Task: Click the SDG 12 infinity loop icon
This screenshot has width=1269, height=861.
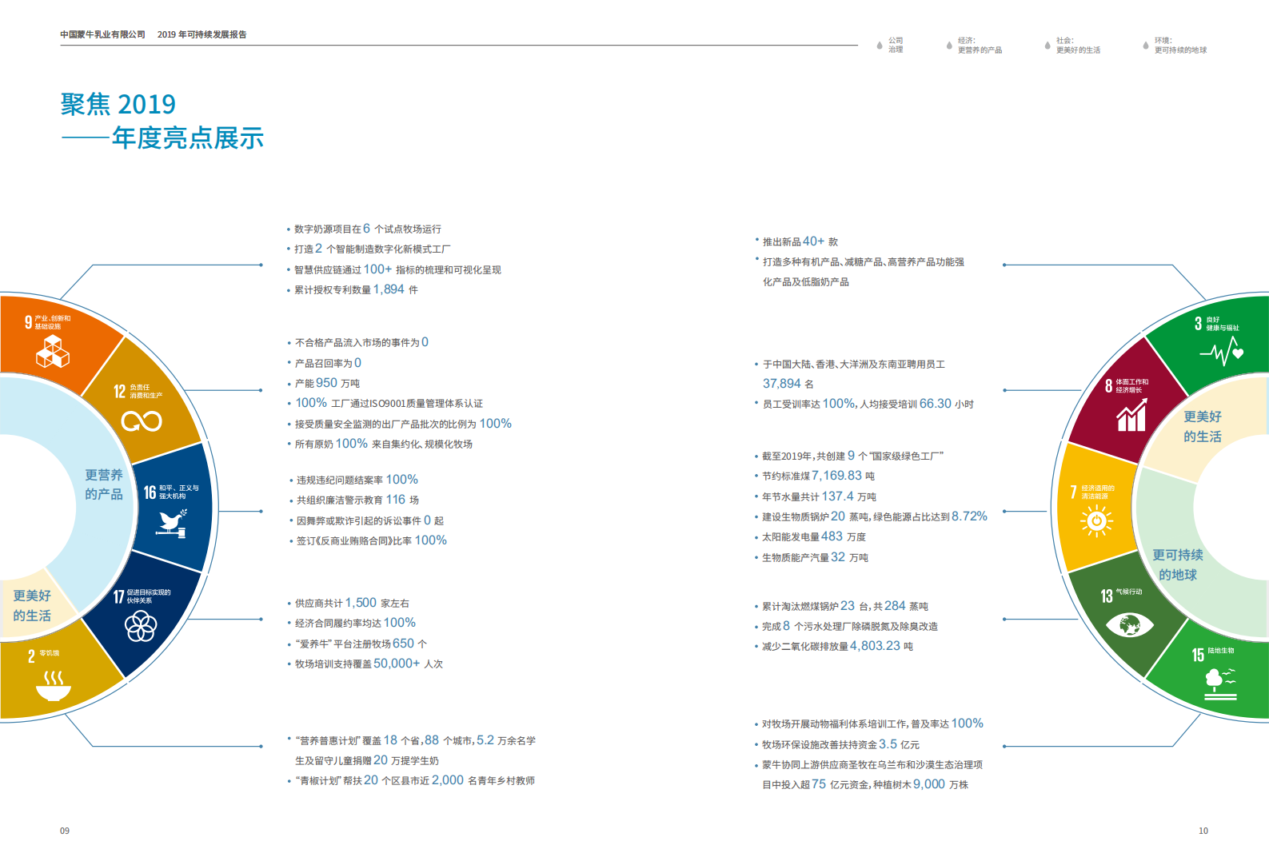Action: [x=142, y=421]
